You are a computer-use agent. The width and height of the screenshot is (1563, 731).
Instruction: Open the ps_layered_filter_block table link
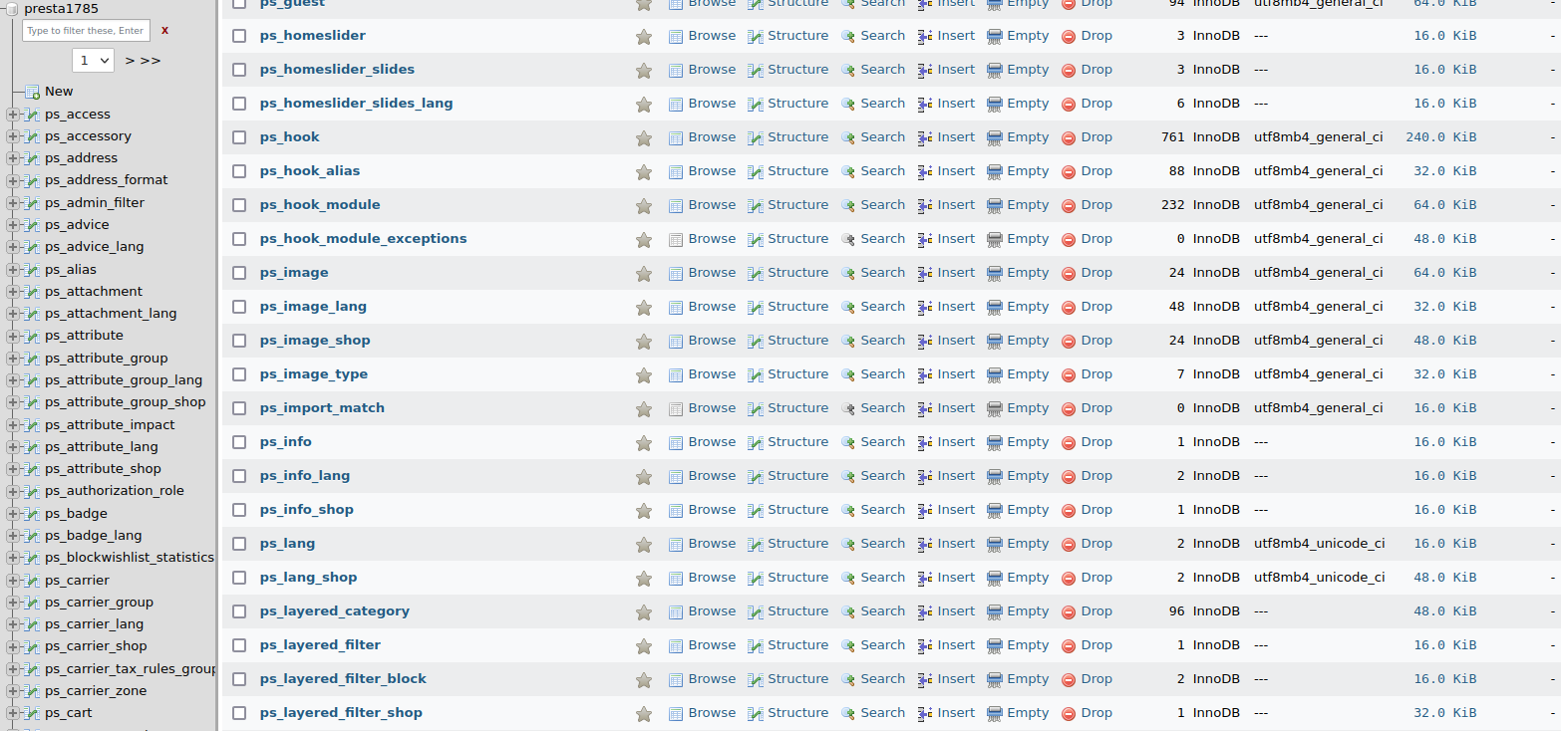(x=343, y=679)
